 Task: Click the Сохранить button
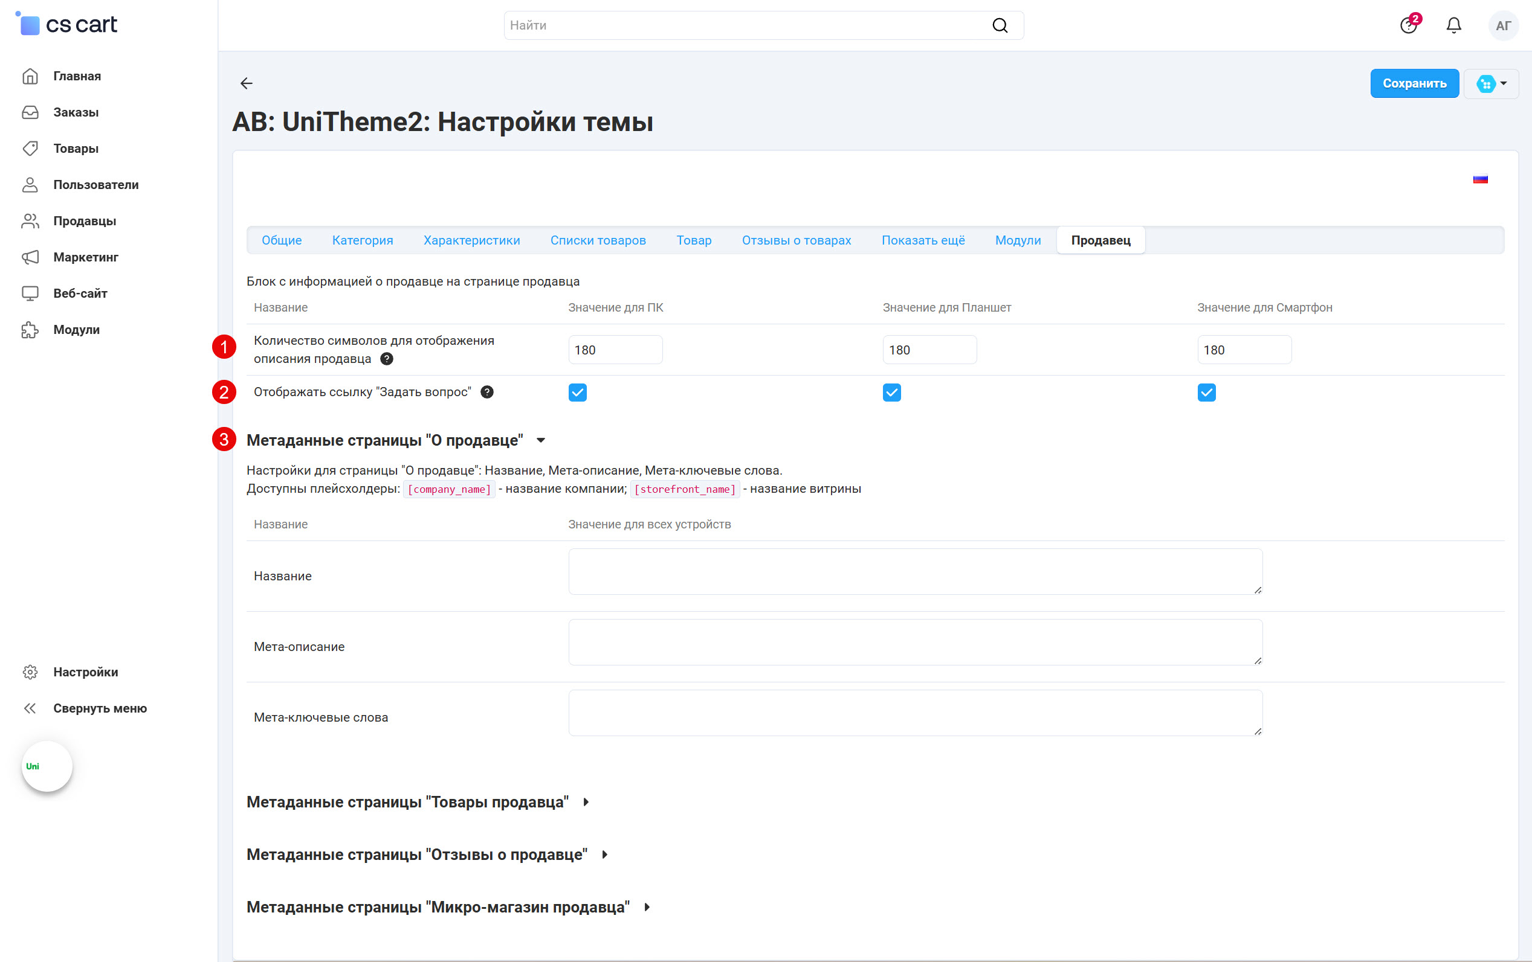click(1414, 83)
